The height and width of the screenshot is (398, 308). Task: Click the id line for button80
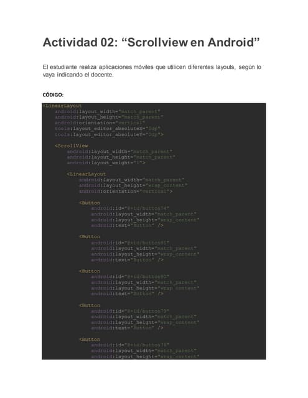click(x=130, y=277)
